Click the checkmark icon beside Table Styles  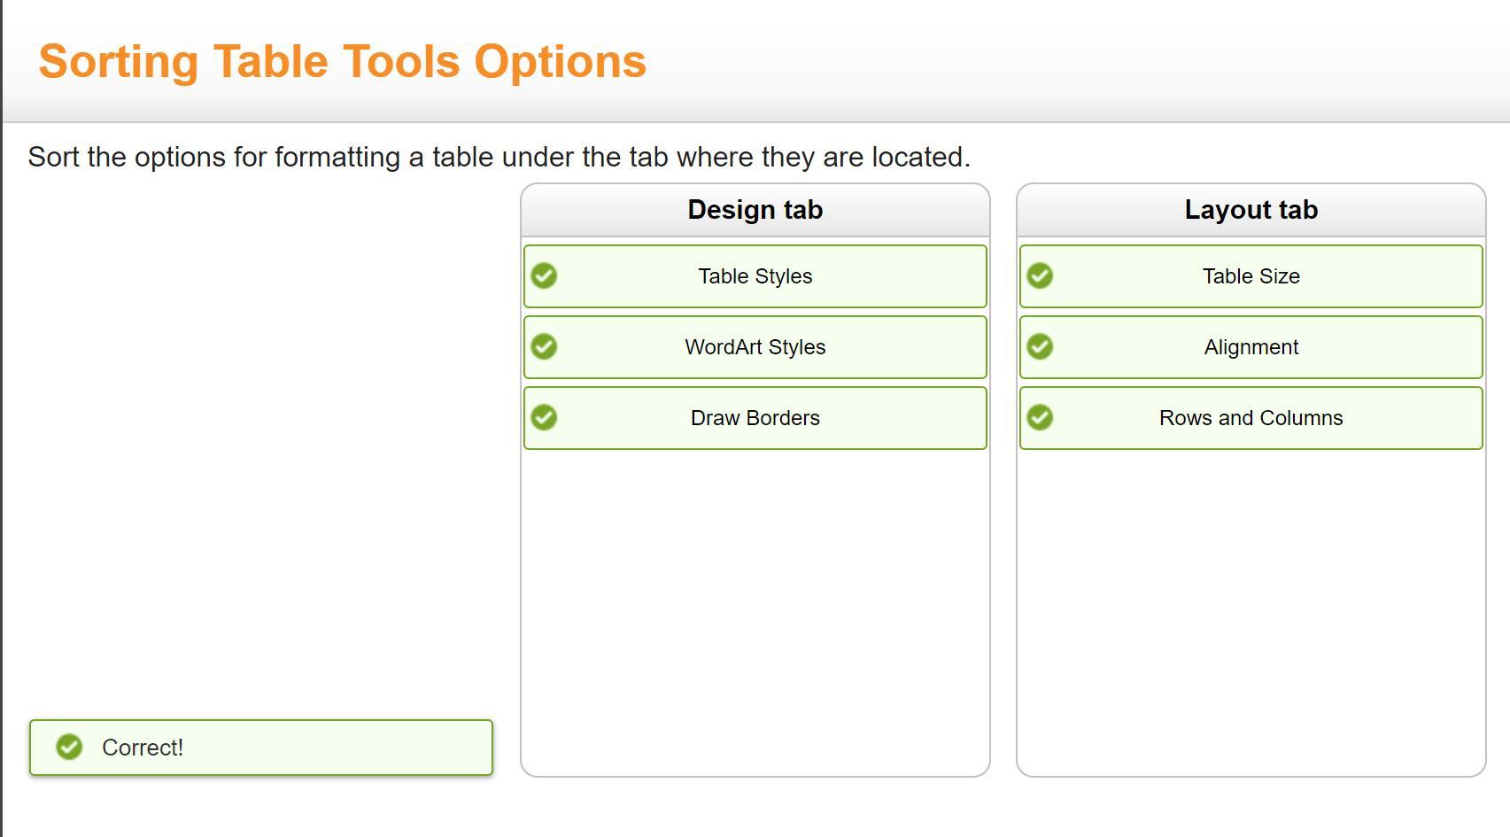[544, 276]
